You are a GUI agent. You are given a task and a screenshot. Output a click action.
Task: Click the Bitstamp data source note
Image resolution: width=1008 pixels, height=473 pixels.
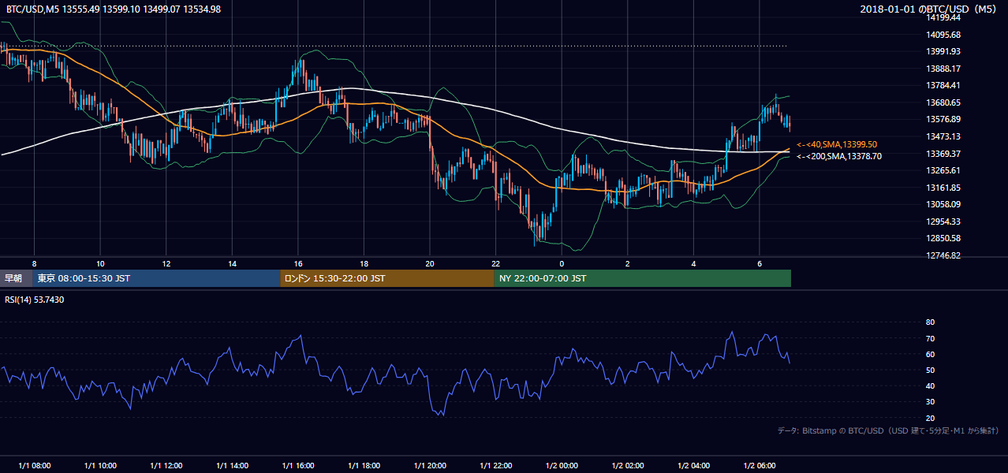pyautogui.click(x=888, y=430)
